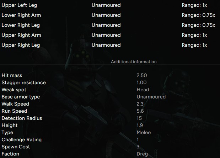The image size is (220, 158).
Task: Click the Upper Left Leg row label
Action: click(x=19, y=5)
